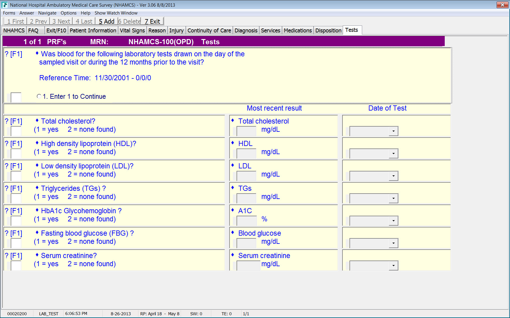
Task: Switch to the Medications tab
Action: (x=298, y=31)
